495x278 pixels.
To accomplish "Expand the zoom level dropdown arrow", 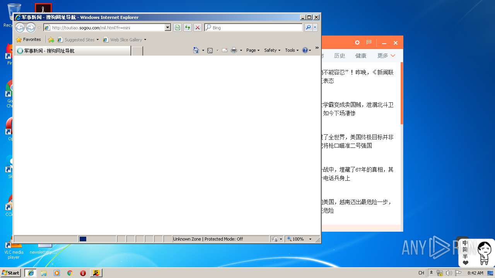I will [310, 239].
